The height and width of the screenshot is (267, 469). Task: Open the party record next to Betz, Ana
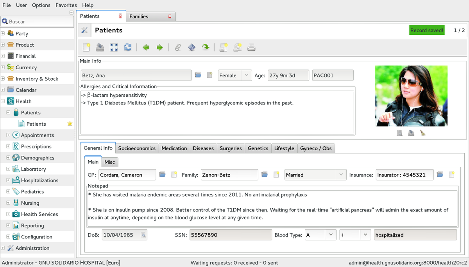pyautogui.click(x=198, y=75)
